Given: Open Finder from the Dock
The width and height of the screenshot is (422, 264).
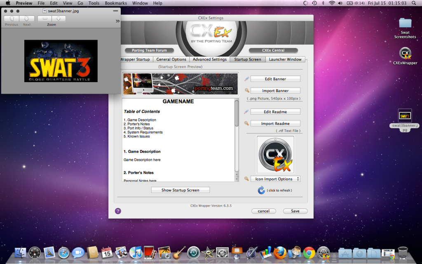Looking at the screenshot, I should (x=21, y=253).
